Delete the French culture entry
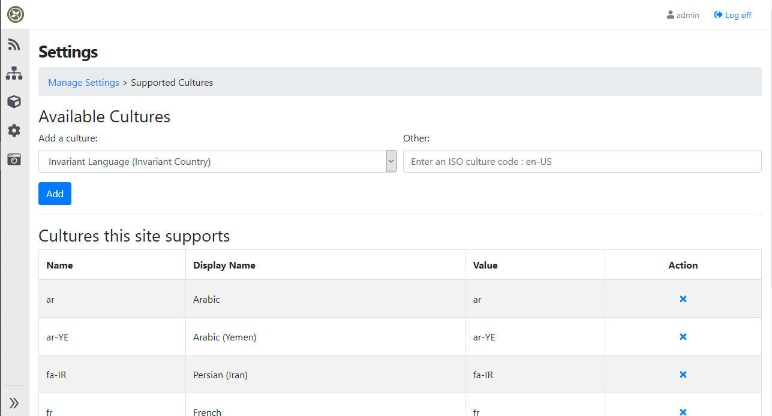The height and width of the screenshot is (416, 772). tap(683, 412)
